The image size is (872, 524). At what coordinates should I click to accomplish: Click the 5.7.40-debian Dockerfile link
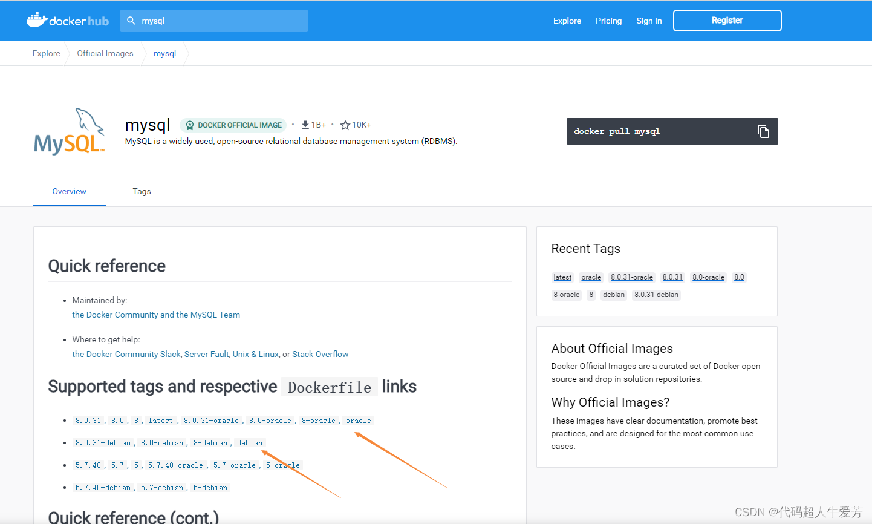103,488
